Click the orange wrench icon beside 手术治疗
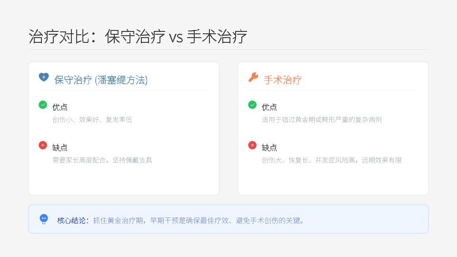 253,77
